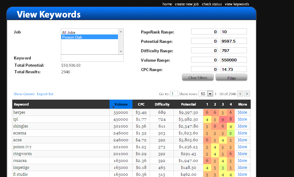Edit the Difficulty Range maximum 797 field

pos(234,50)
